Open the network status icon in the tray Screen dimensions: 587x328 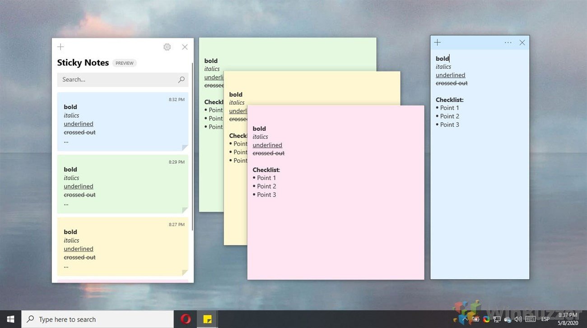pos(497,319)
